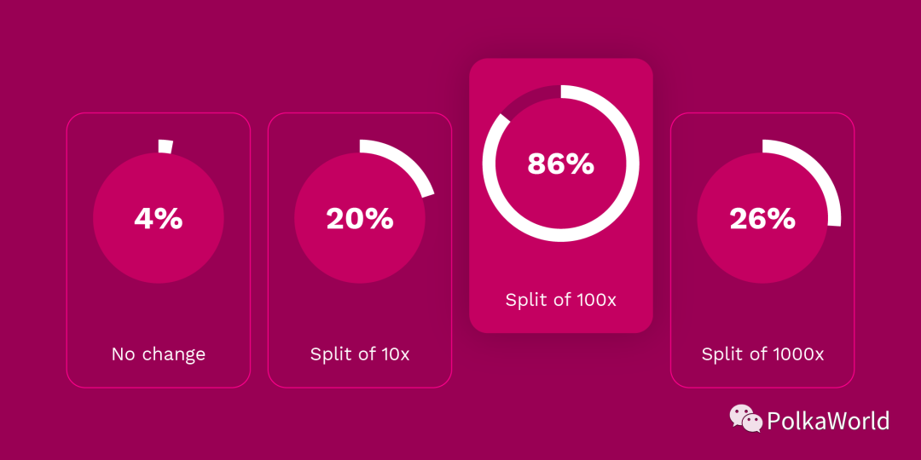
Task: Select the 20% value text
Action: (360, 219)
